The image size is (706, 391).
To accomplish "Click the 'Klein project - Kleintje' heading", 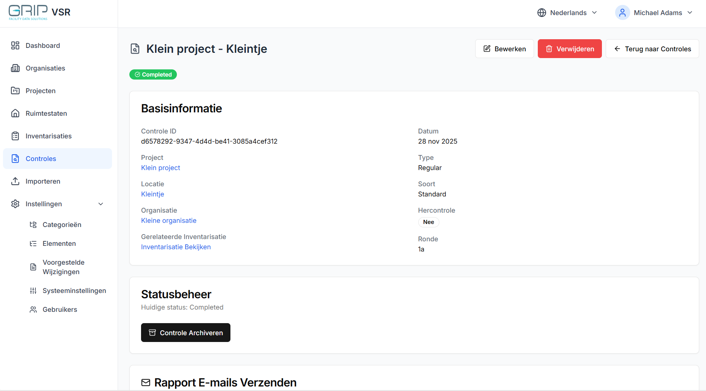I will coord(207,49).
